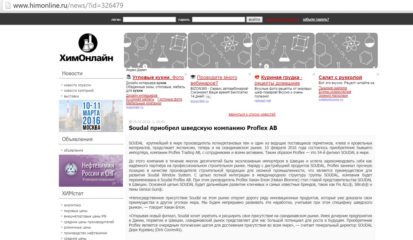Open the Угловые кухни. Фото ad title
Image resolution: width=413 pixels, height=240 pixels.
point(158,77)
